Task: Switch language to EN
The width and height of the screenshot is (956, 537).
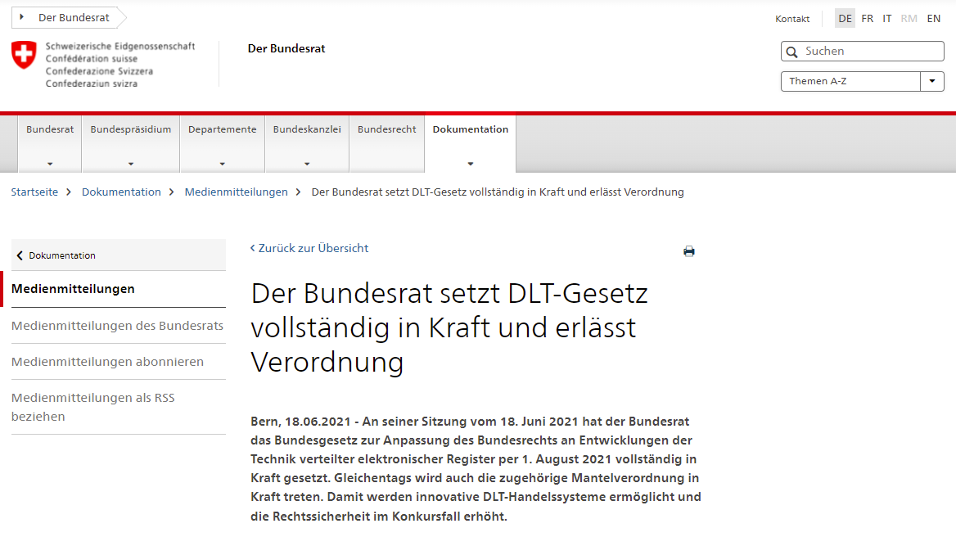Action: click(933, 18)
